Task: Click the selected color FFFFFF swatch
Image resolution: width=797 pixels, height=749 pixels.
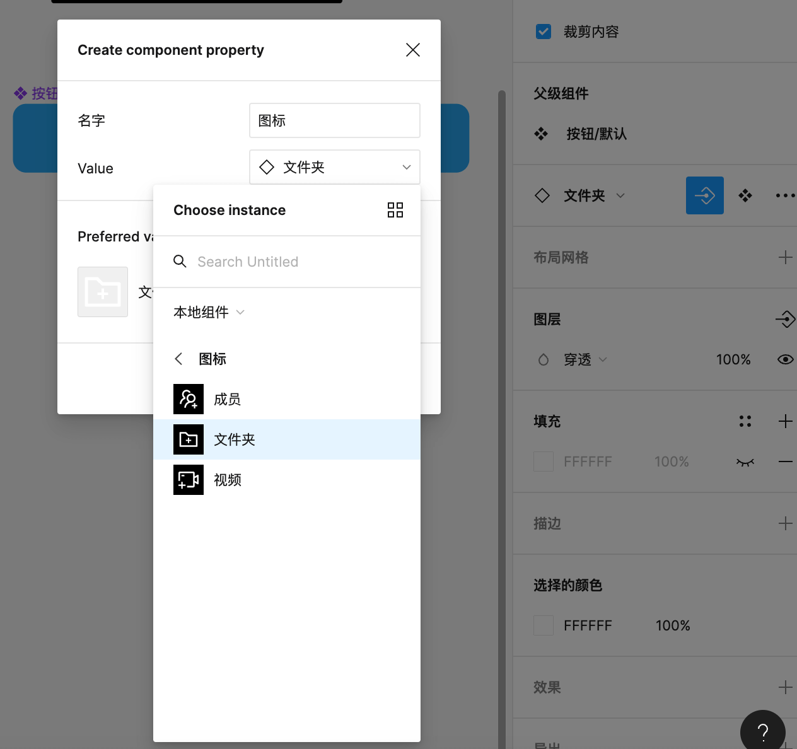Action: pyautogui.click(x=544, y=625)
